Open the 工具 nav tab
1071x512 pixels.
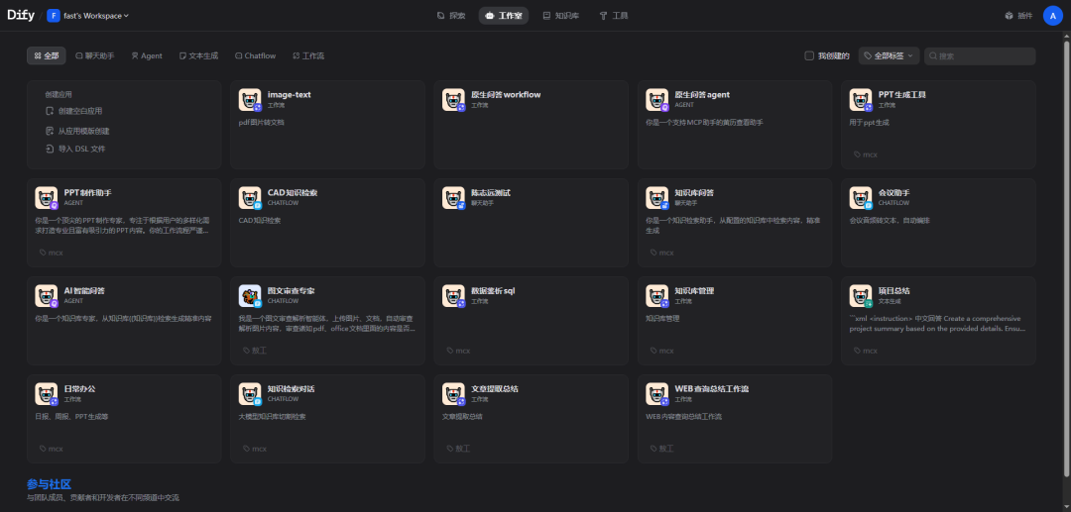(x=614, y=16)
